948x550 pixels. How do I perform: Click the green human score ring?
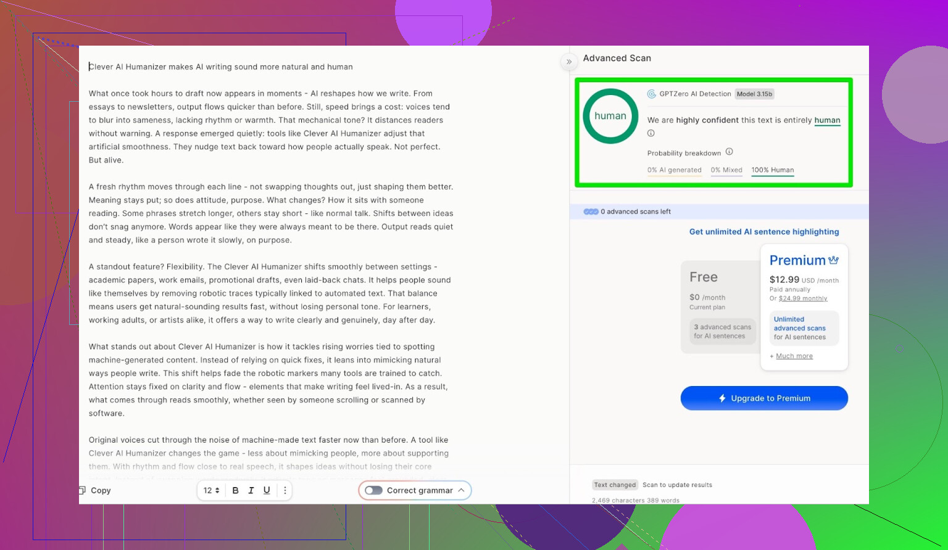[x=610, y=116]
